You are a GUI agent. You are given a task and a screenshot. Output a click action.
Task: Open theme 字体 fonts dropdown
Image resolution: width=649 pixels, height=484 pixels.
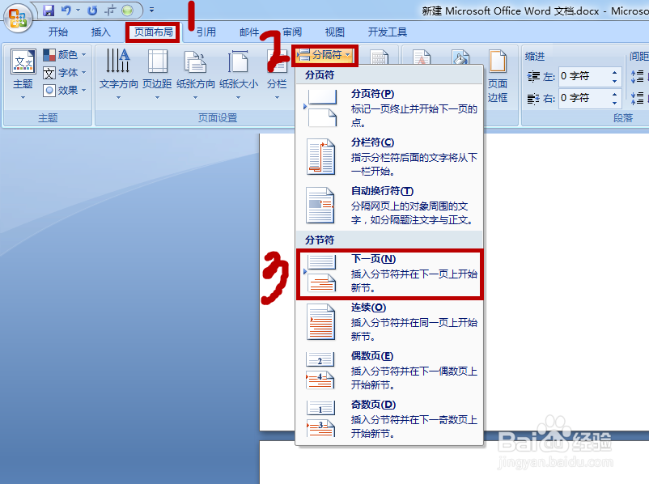point(65,73)
